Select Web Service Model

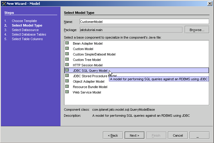point(136,92)
